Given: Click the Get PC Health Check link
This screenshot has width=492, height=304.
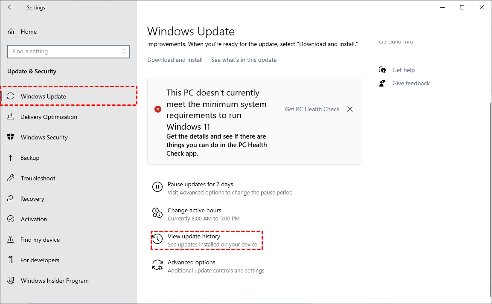Looking at the screenshot, I should click(x=312, y=109).
